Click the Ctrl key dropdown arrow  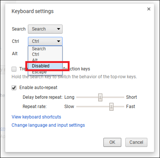click(x=58, y=41)
